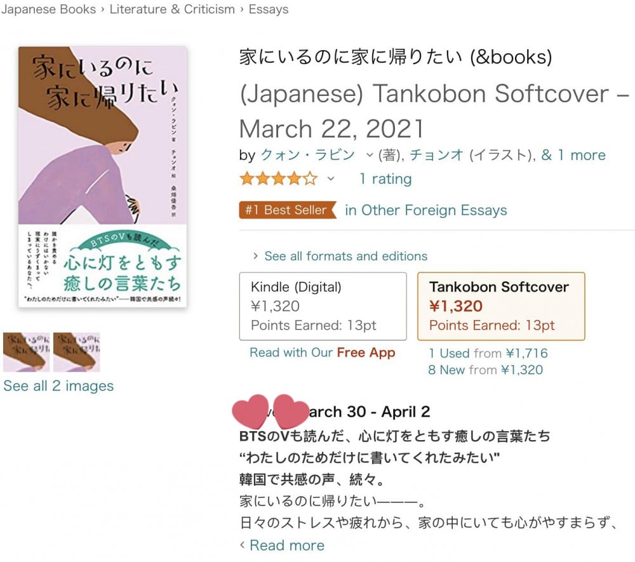This screenshot has width=635, height=562.
Task: Select the second small cover thumbnail
Action: (x=77, y=352)
